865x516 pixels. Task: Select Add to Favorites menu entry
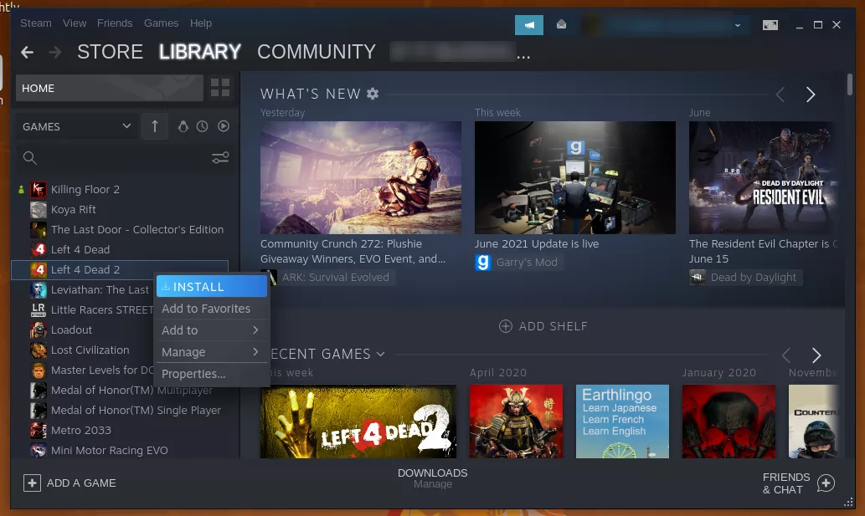pyautogui.click(x=212, y=309)
